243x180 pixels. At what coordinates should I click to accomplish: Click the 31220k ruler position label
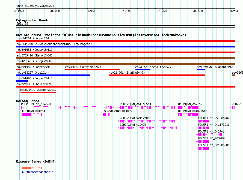(x=126, y=11)
